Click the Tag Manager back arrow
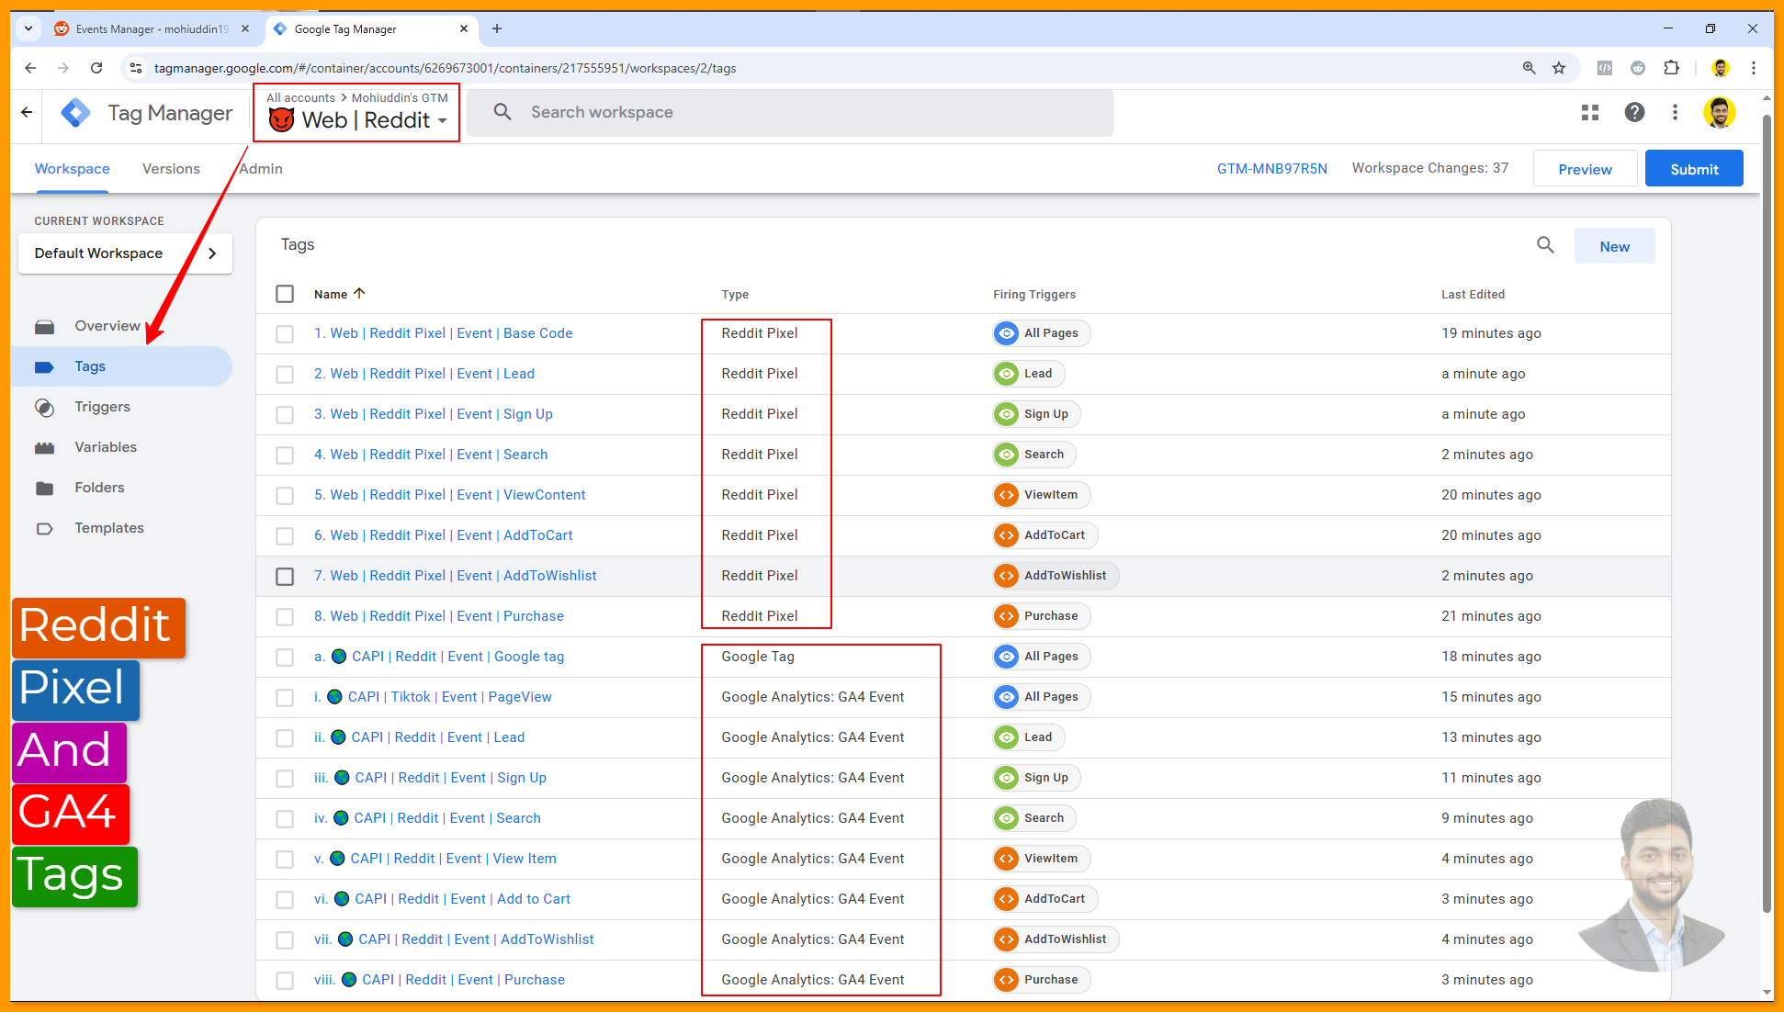1784x1012 pixels. [x=27, y=112]
